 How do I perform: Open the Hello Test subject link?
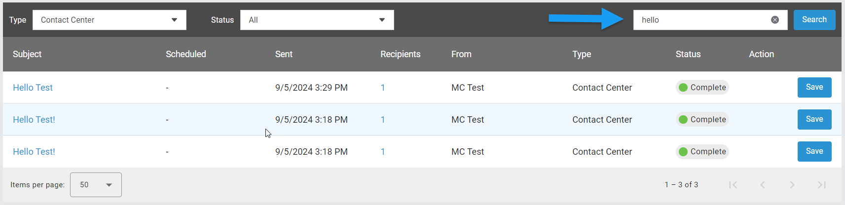click(33, 88)
